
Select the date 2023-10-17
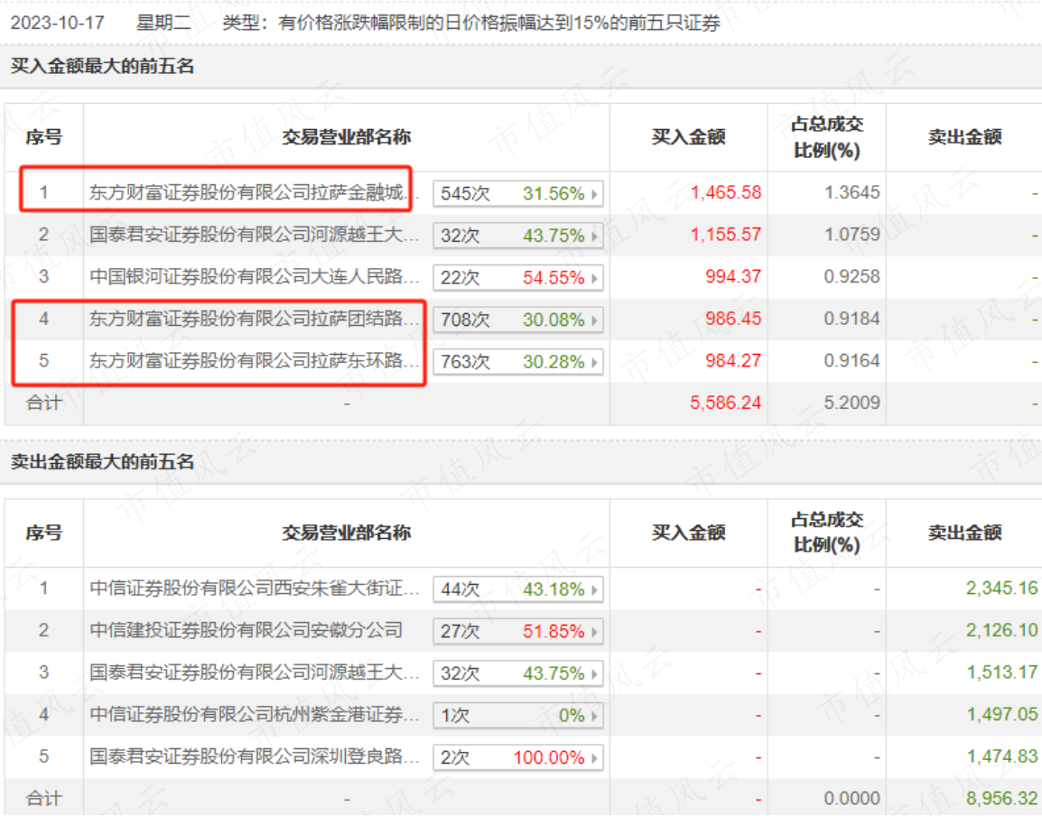[x=58, y=23]
